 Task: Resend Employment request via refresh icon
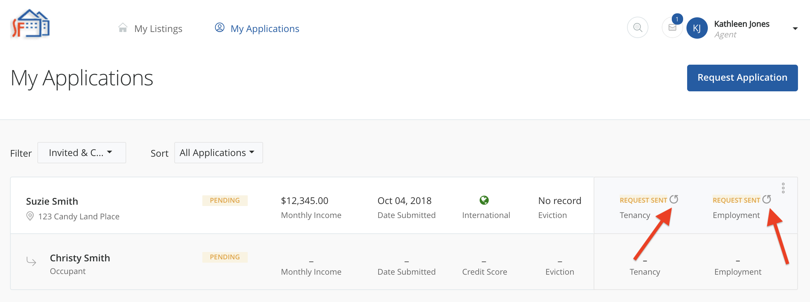point(767,199)
